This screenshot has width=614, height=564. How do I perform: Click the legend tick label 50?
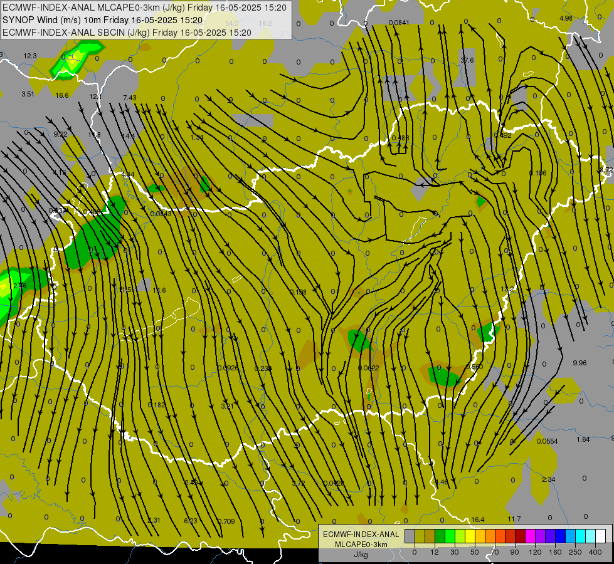click(475, 552)
